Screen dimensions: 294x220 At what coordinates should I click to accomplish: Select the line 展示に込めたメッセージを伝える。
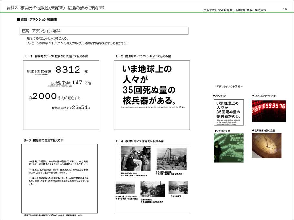47,38
